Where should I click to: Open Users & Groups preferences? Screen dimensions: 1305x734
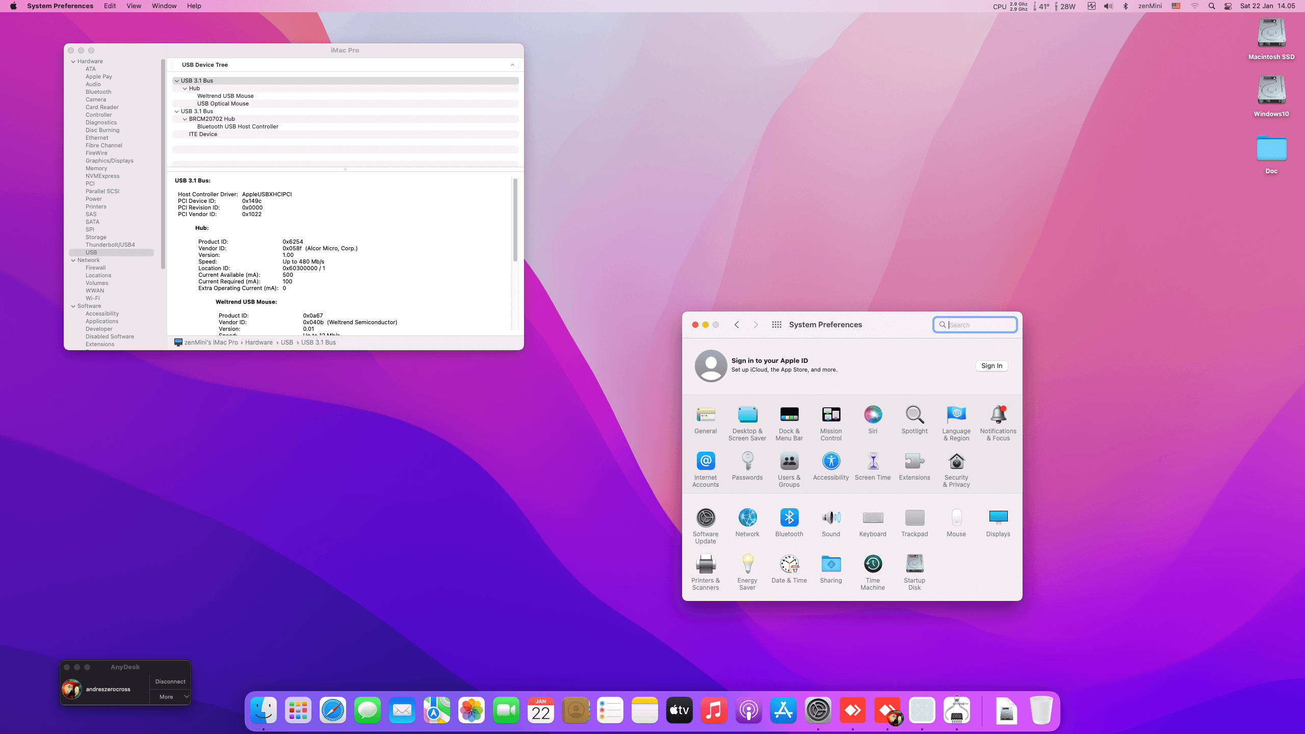pos(789,469)
